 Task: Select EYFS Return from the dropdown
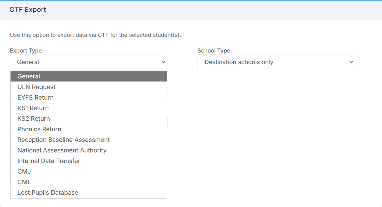35,97
